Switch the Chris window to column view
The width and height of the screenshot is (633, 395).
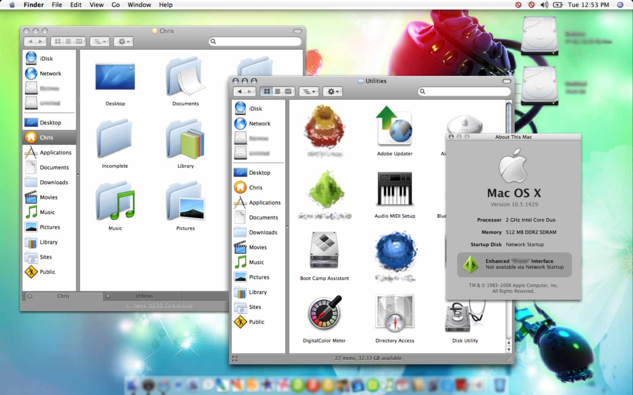pyautogui.click(x=79, y=41)
